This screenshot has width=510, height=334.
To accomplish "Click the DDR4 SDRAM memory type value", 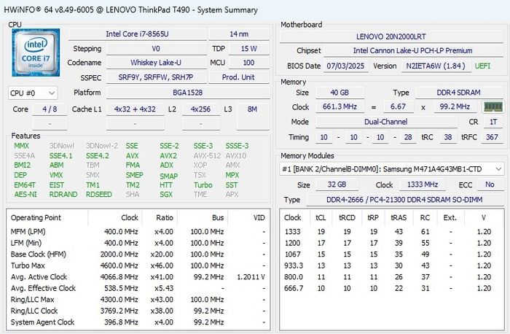I will [x=458, y=93].
